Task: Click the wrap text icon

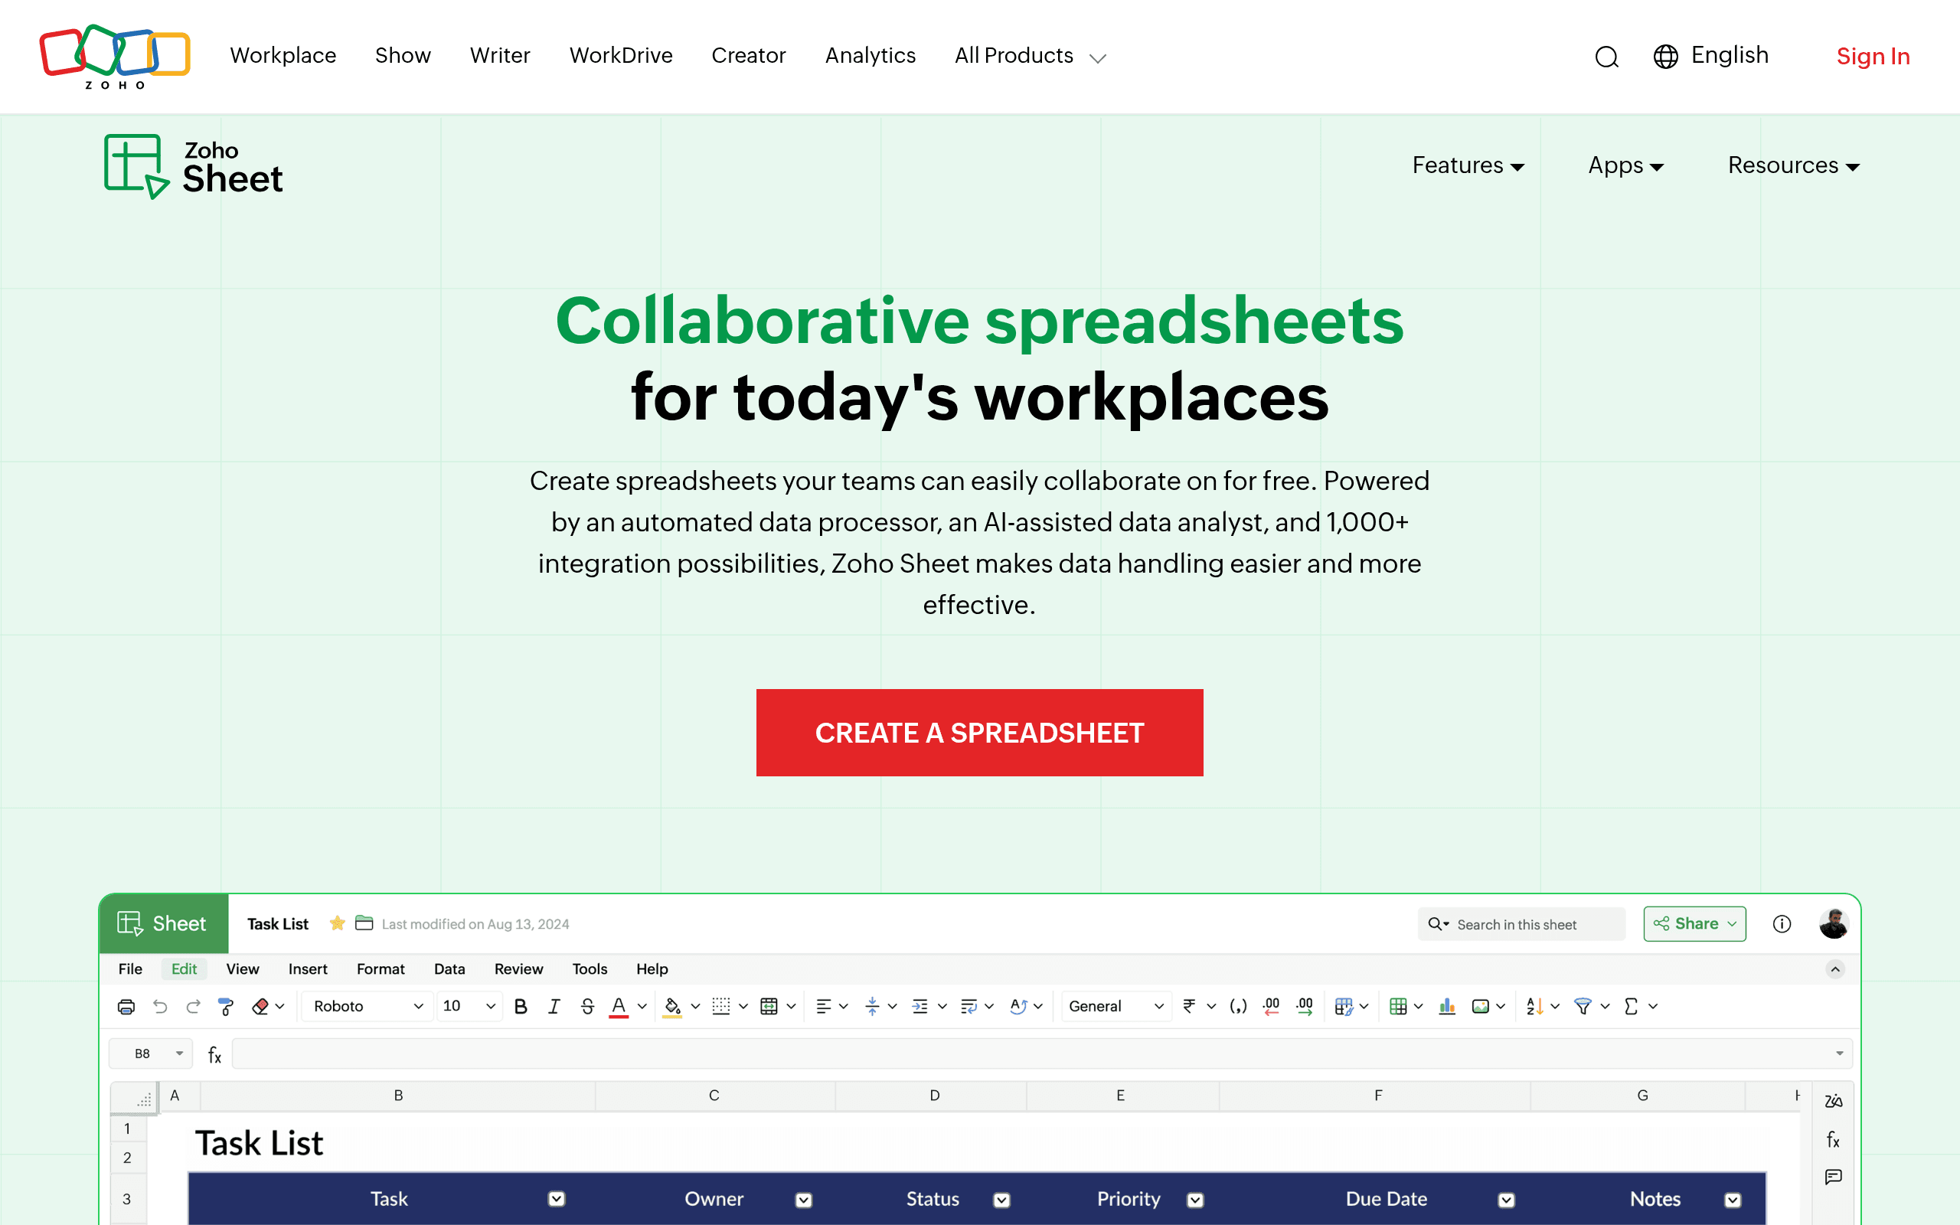Action: pos(969,1006)
